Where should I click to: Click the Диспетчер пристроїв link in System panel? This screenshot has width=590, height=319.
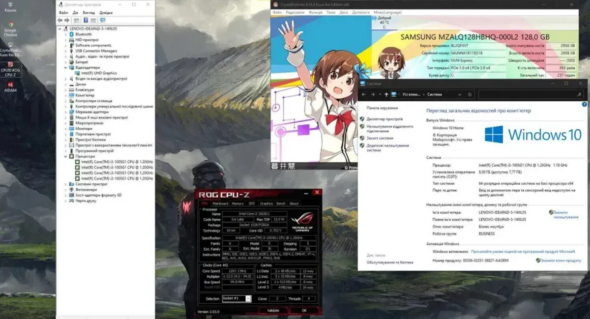pyautogui.click(x=384, y=119)
